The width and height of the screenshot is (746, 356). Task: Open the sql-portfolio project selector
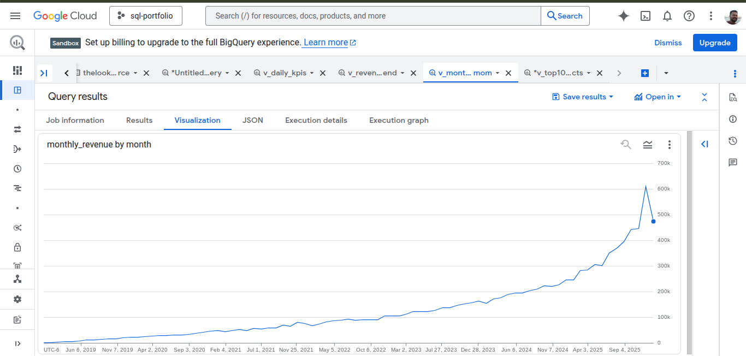146,16
